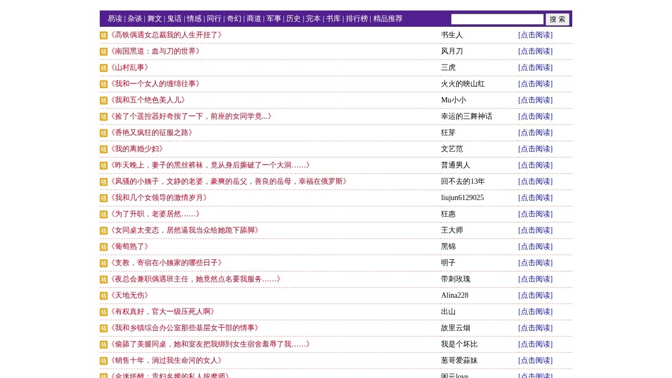672x378 pixels.
Task: Click the 精 badge beside 《香艳又疯狂的征服之路》
Action: click(x=103, y=133)
